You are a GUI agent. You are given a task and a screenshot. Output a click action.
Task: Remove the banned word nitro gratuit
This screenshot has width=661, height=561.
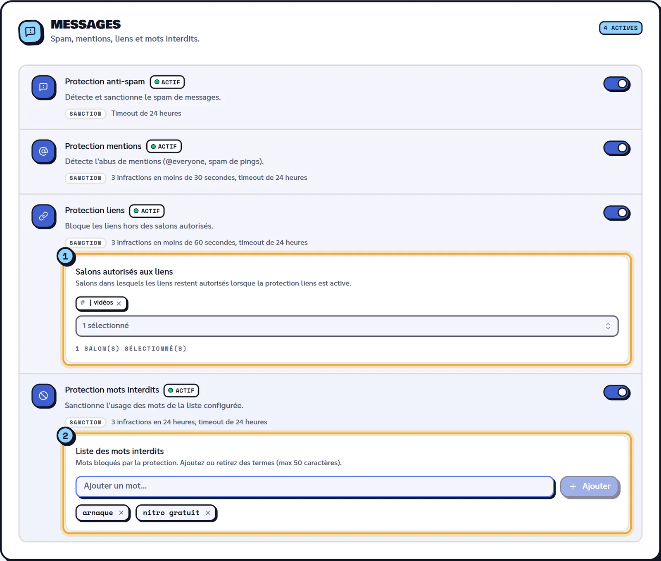(208, 513)
